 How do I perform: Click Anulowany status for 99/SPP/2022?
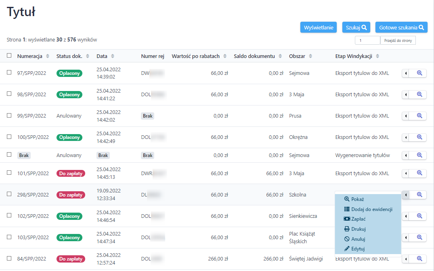69,116
